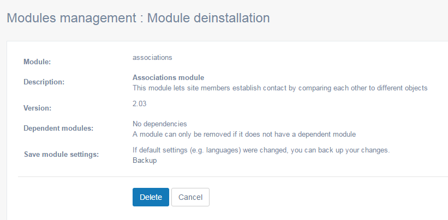Click the empty panel area right of Cancel
Screen dimensions: 448x220
point(328,197)
